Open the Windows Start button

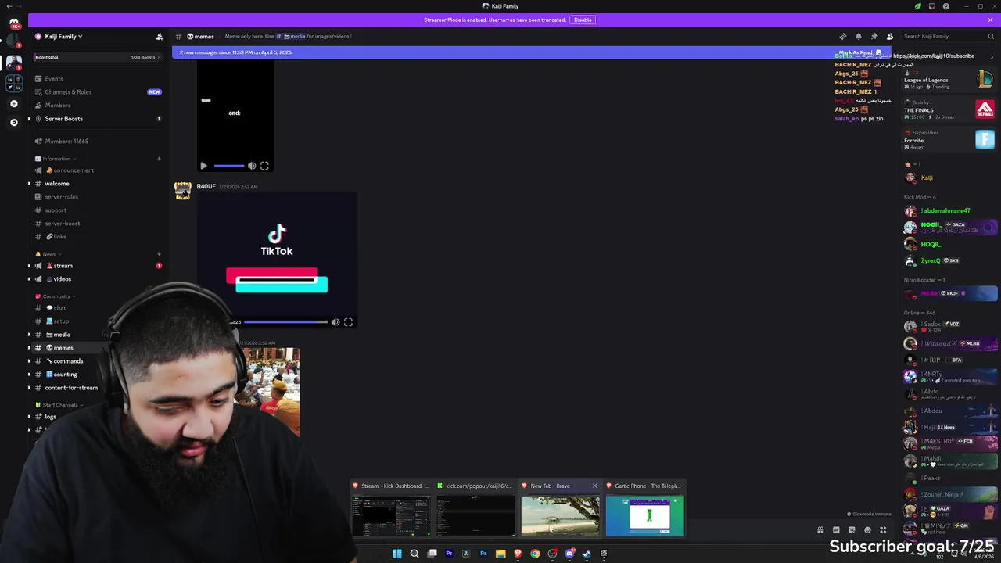pos(396,554)
